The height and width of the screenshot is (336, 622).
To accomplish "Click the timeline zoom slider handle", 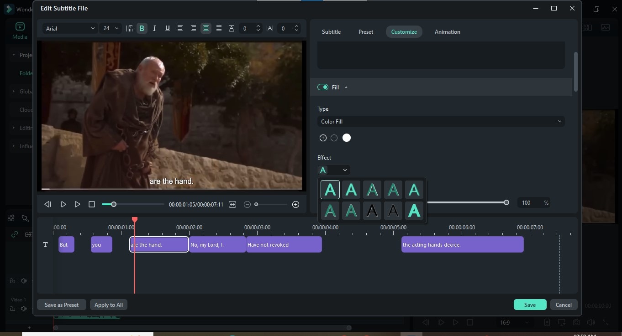I will 256,204.
